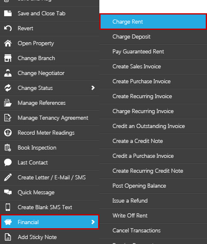This screenshot has height=244, width=207.
Task: Click the Create Blank SMS phone icon
Action: 8,207
